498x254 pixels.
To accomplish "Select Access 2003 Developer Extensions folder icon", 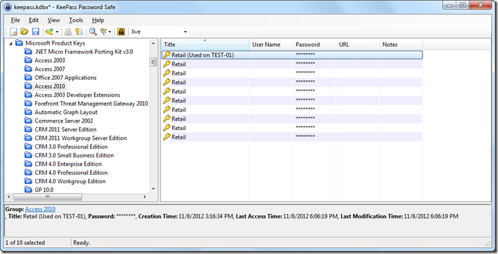I will [x=29, y=95].
